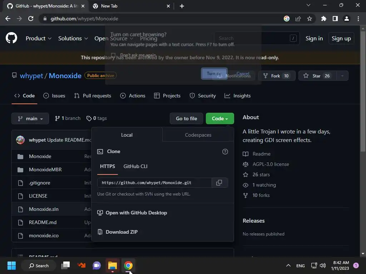Open the MonoxideMBR folder
Screen dimensions: 366x274
(45, 169)
